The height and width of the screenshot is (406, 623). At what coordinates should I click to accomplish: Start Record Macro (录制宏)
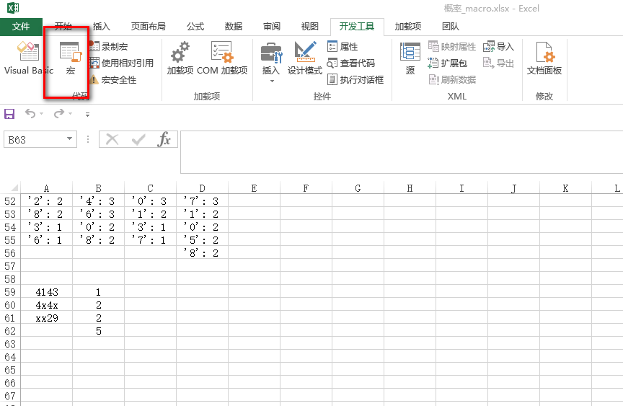click(x=108, y=46)
